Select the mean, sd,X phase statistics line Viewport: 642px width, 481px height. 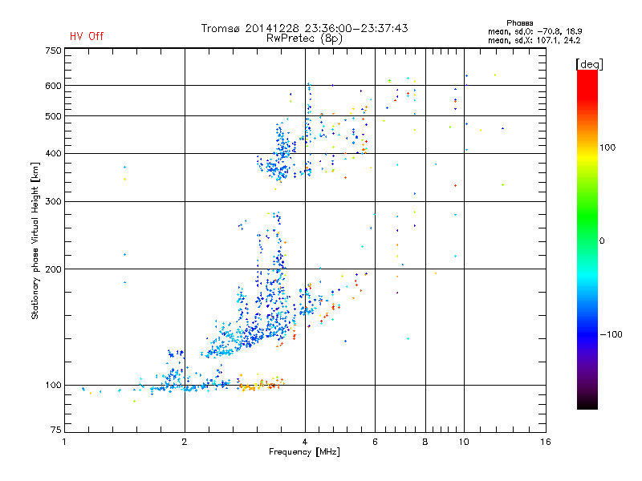coord(534,40)
